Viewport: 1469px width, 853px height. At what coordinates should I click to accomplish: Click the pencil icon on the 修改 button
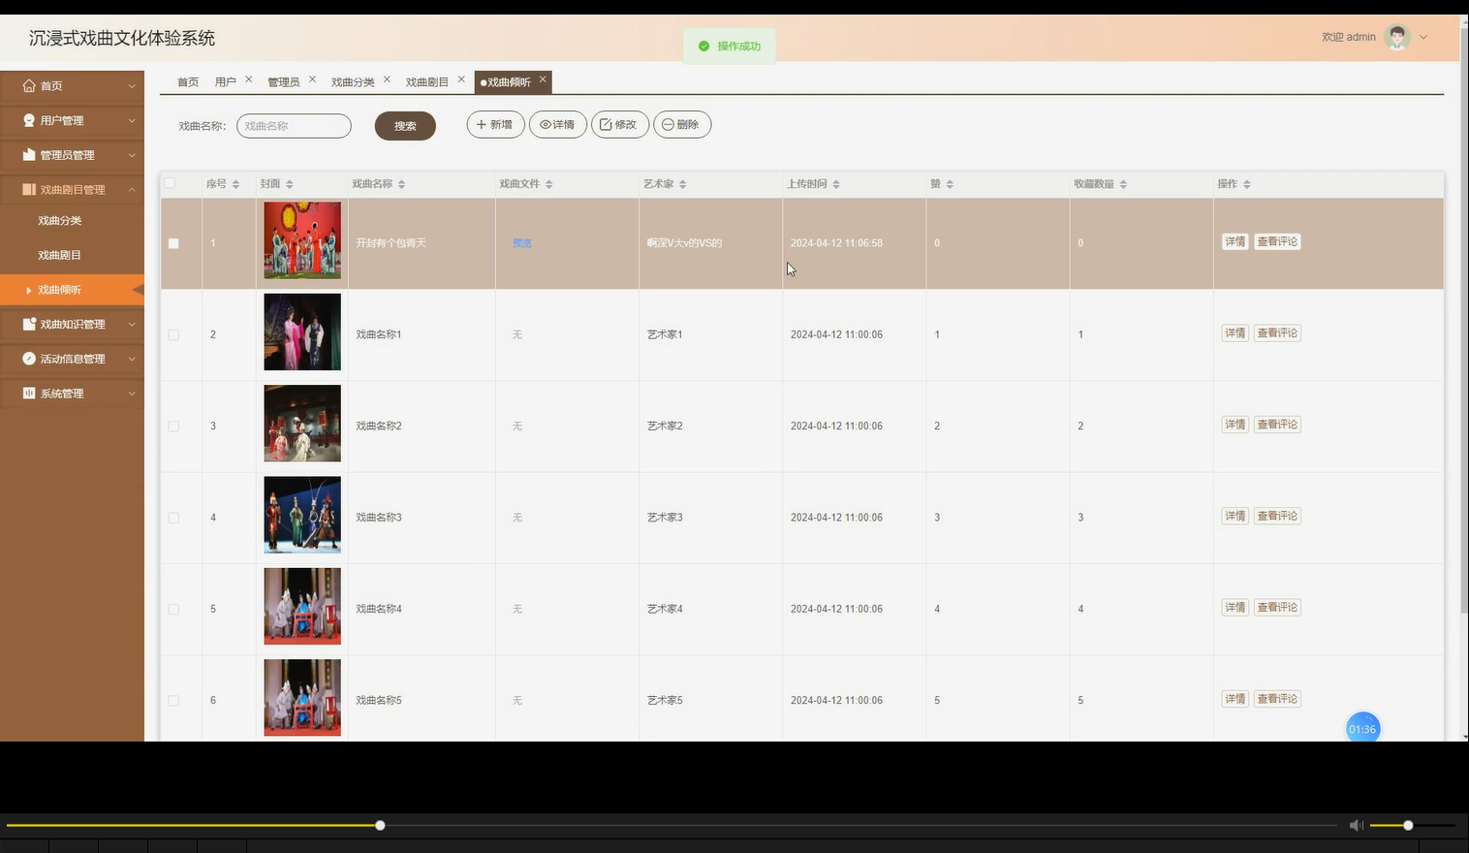click(x=606, y=124)
